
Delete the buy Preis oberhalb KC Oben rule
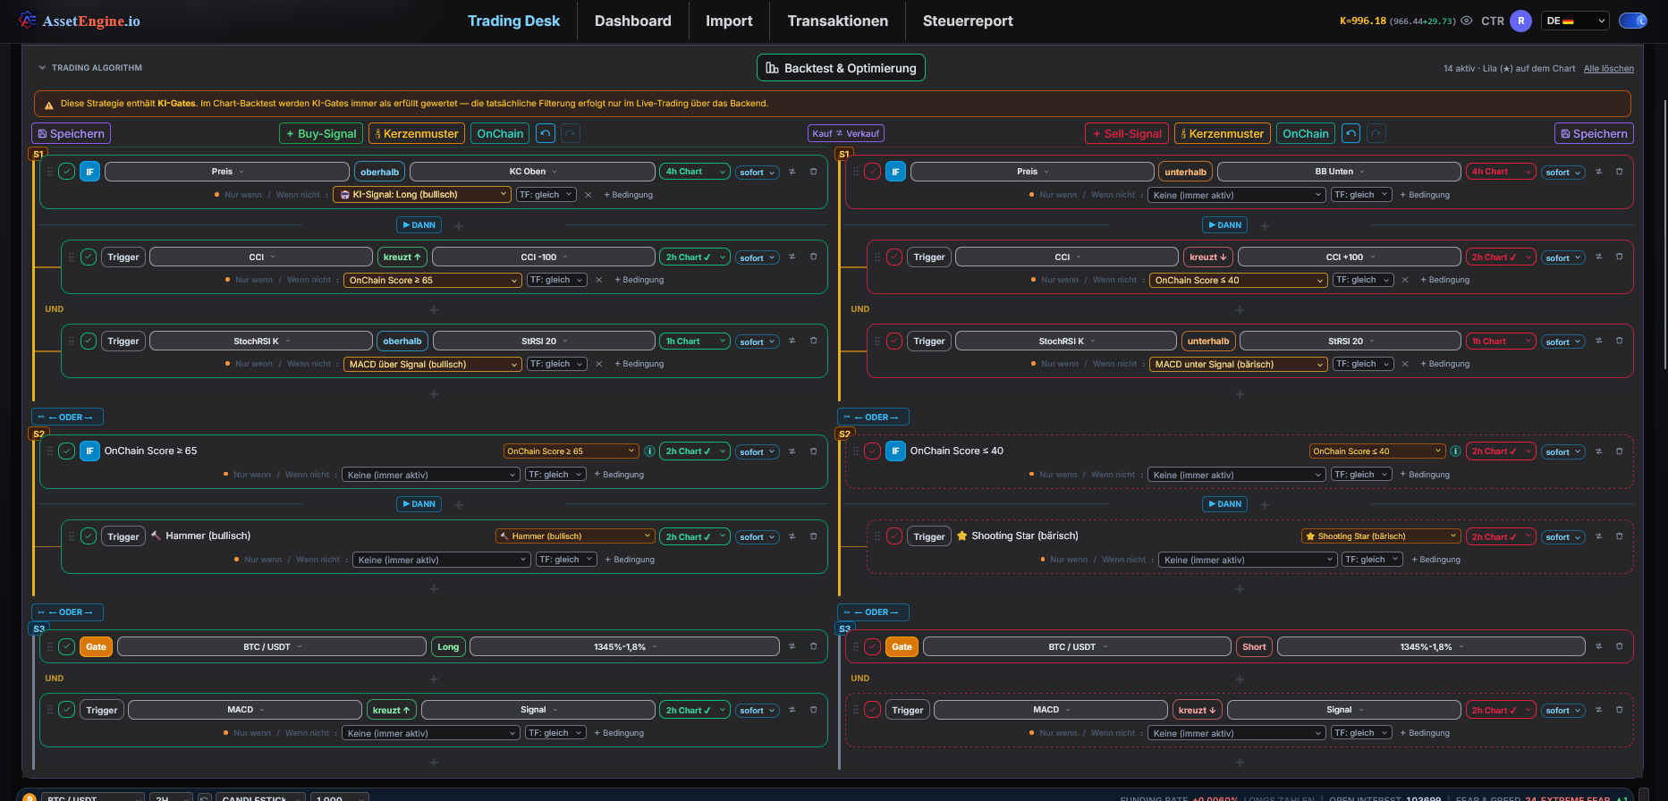[813, 172]
